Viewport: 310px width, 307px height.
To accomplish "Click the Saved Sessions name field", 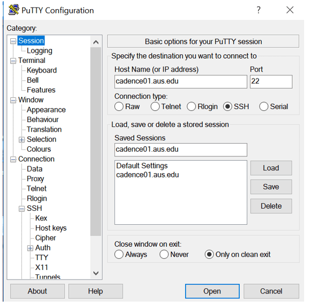I will tap(181, 149).
